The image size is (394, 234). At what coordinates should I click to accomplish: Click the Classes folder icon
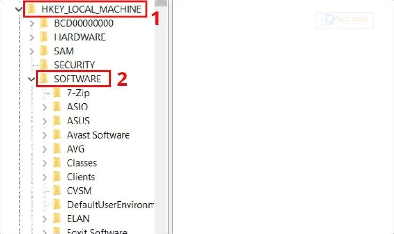57,163
